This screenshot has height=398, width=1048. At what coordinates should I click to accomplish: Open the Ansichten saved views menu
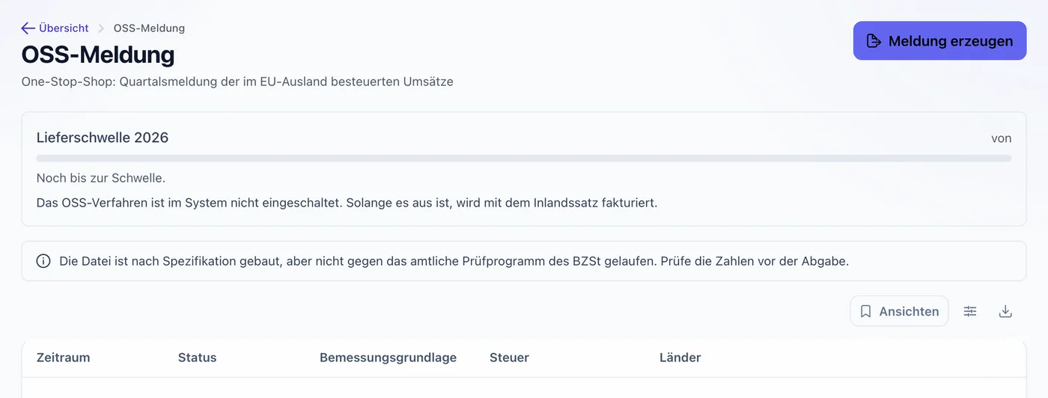coord(899,311)
